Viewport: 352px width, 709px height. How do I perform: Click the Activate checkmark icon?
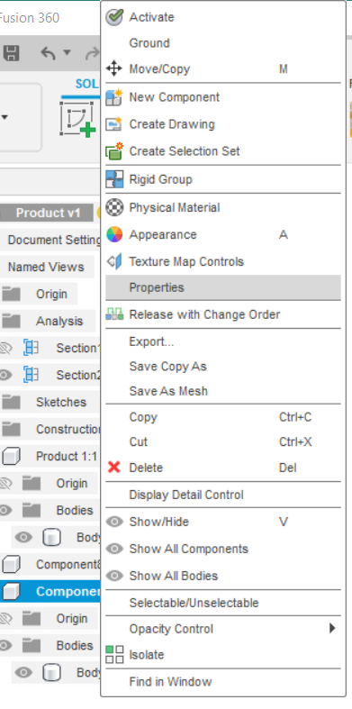[114, 17]
